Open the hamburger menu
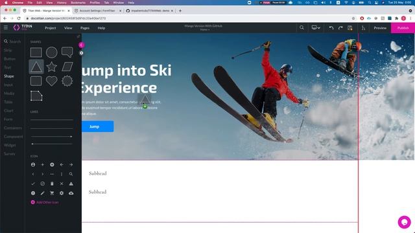This screenshot has width=415, height=233. pyautogui.click(x=6, y=27)
